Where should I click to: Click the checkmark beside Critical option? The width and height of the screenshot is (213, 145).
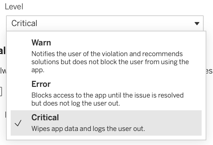pos(18,123)
